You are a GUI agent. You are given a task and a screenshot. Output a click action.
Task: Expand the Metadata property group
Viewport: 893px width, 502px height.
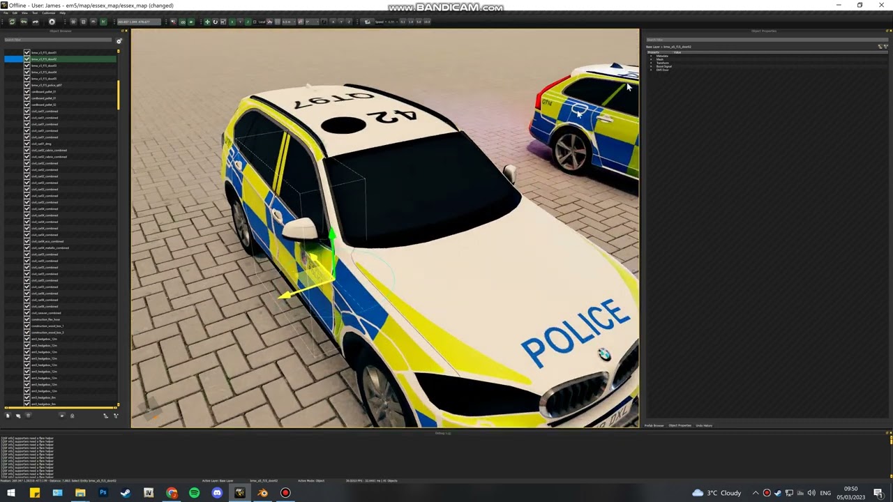click(651, 56)
